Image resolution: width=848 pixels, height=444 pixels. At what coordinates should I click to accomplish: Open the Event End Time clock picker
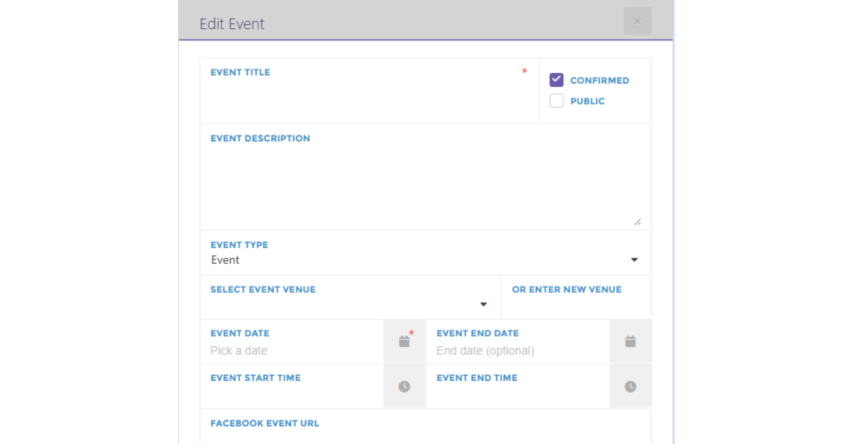click(x=630, y=387)
